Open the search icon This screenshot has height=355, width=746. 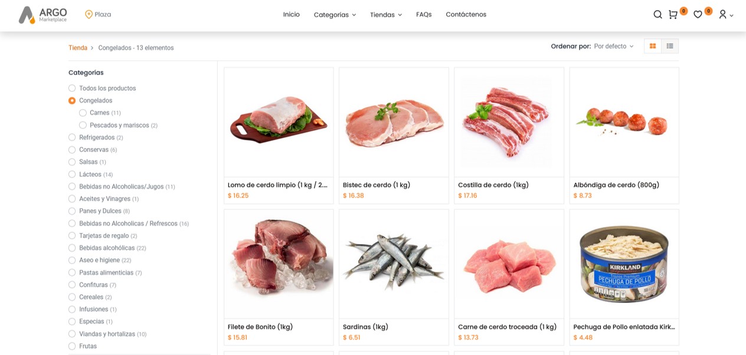657,14
